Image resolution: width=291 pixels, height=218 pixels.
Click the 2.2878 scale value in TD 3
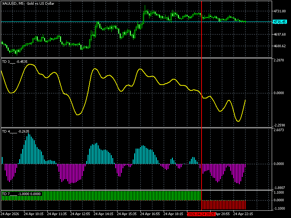click(x=279, y=60)
